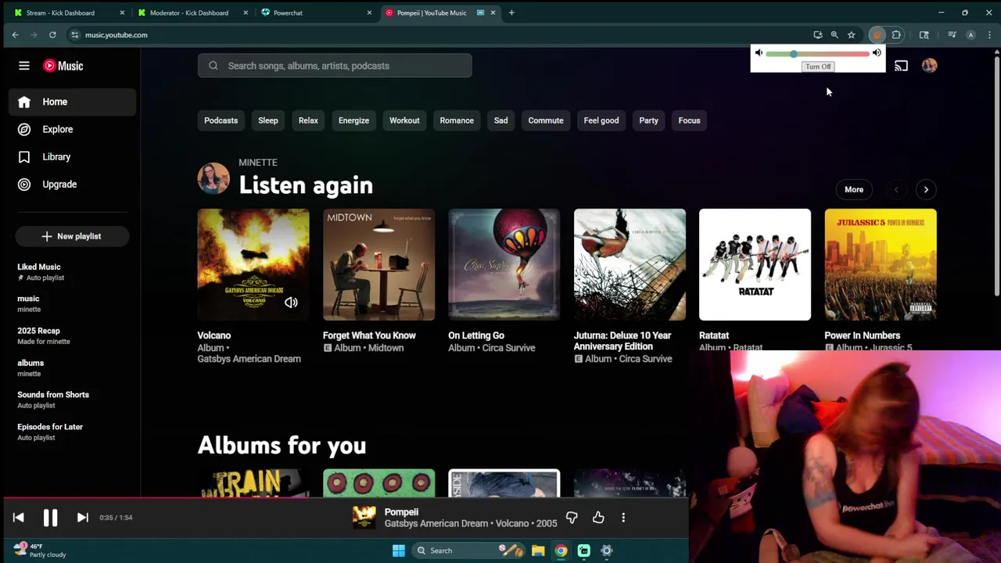Open Chrome three-dot menu

pyautogui.click(x=989, y=34)
